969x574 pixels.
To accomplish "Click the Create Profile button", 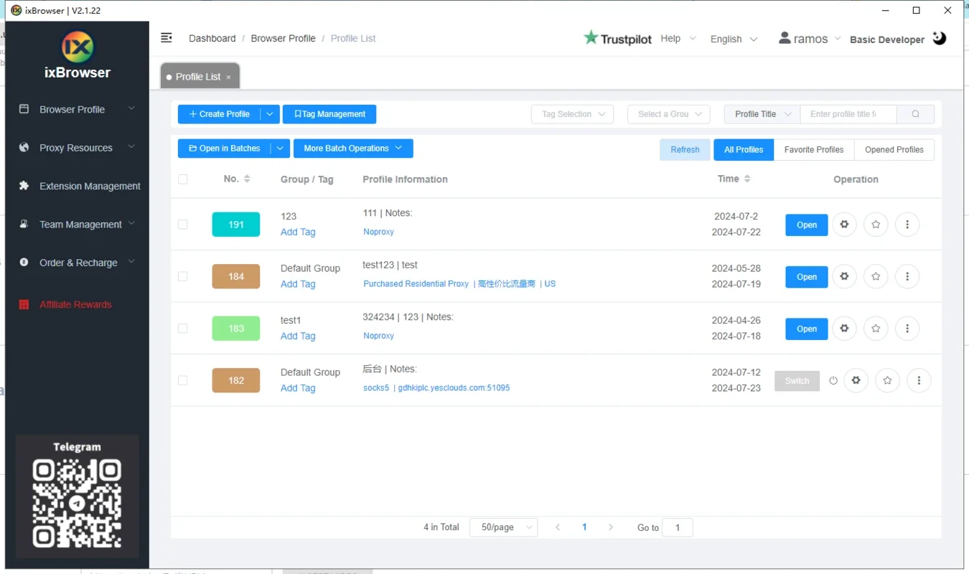I will click(219, 114).
